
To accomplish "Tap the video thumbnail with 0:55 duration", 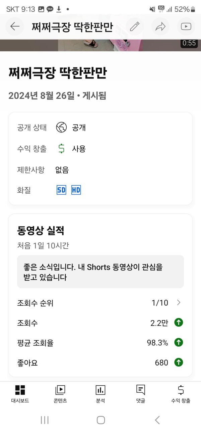I will (100, 45).
